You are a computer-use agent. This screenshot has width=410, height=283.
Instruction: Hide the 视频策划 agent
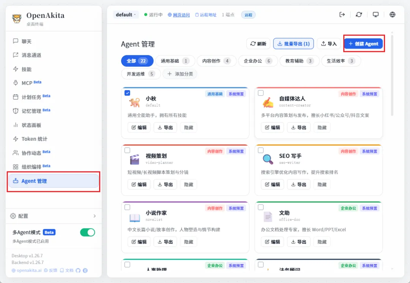click(x=189, y=184)
